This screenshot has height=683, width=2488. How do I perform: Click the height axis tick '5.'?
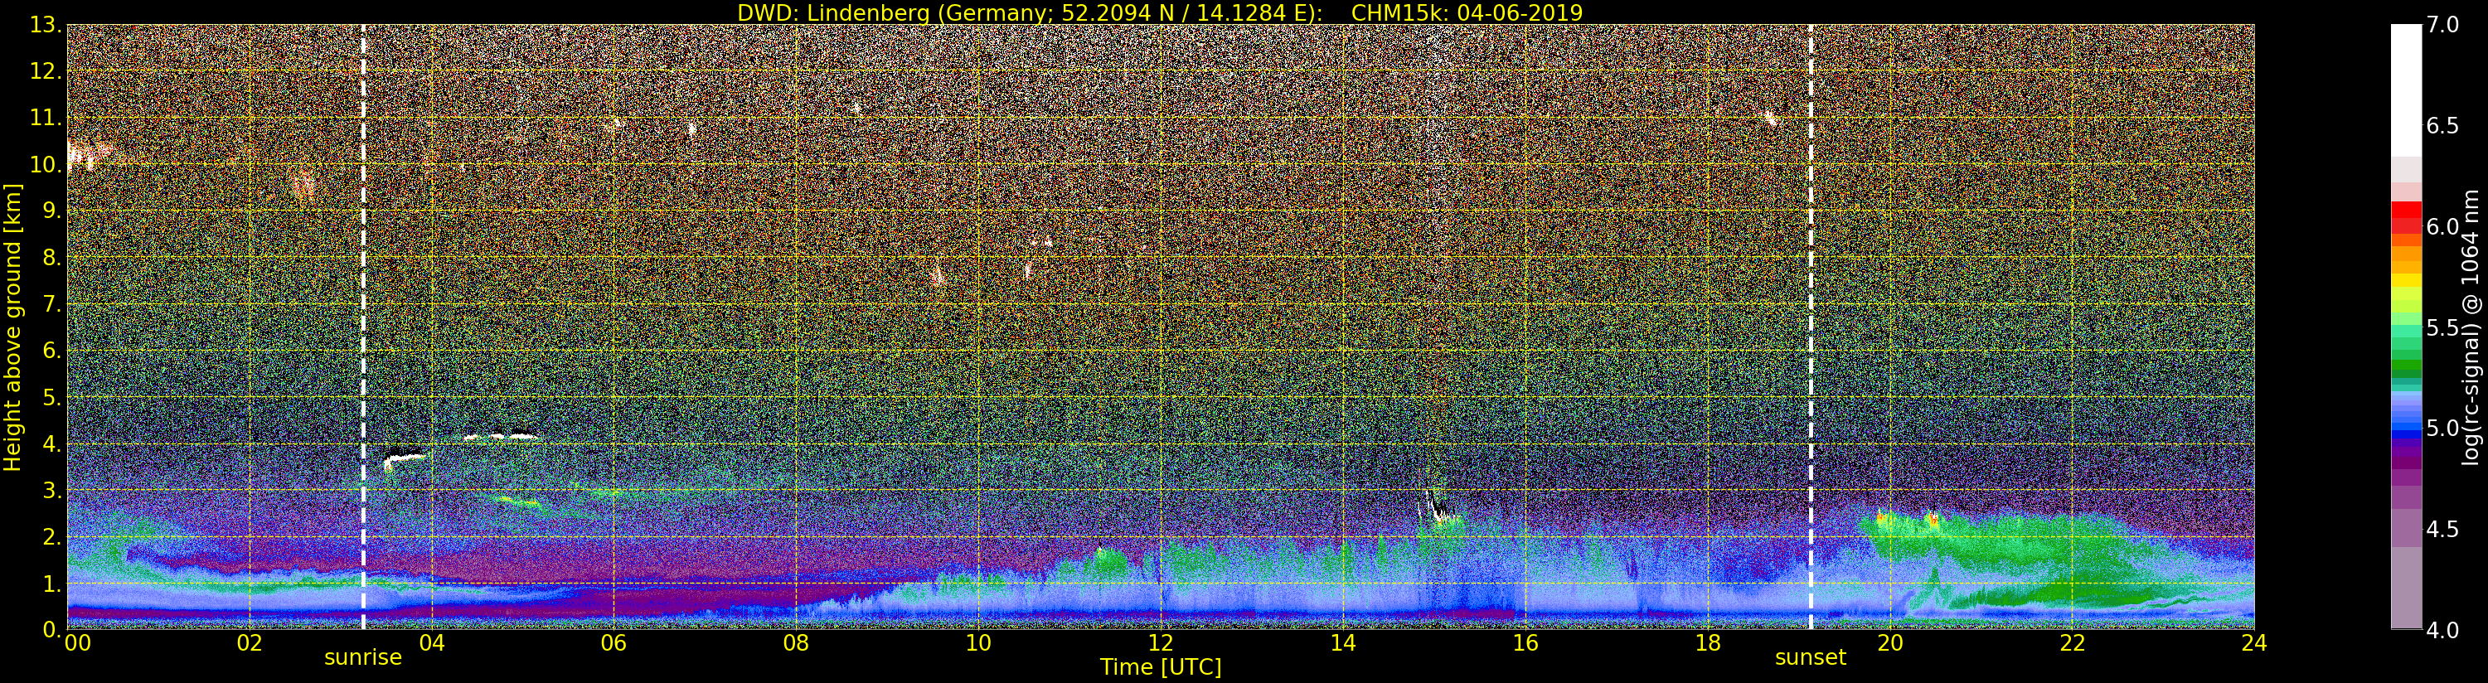pos(51,397)
